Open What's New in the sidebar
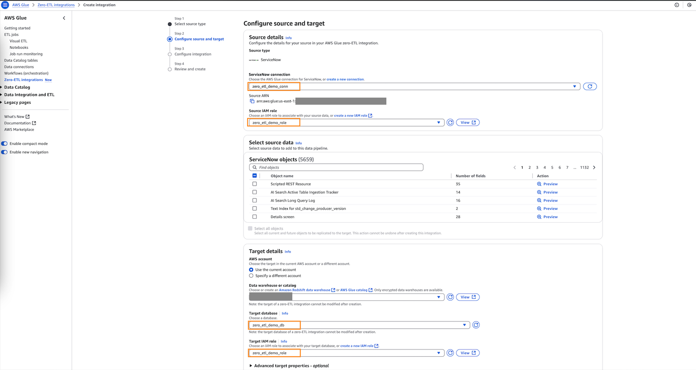Image resolution: width=696 pixels, height=370 pixels. (17, 117)
